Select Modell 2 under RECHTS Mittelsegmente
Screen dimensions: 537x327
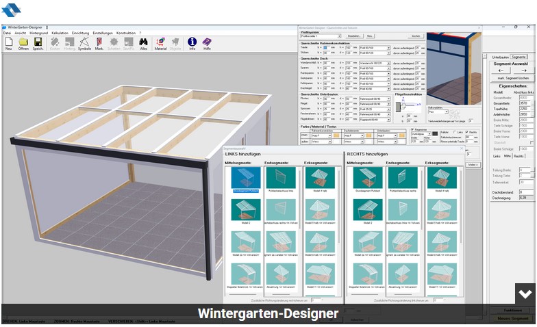pyautogui.click(x=367, y=211)
